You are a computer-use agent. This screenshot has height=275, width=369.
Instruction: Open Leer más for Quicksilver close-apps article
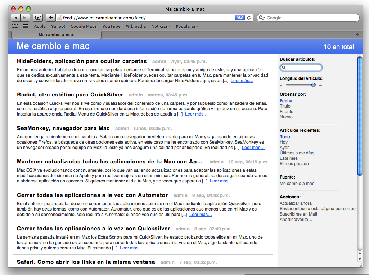click(131, 248)
